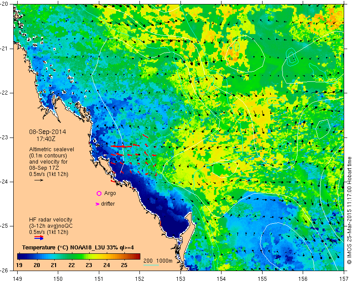Click the long red HF radar vector near 23.2S

pyautogui.click(x=121, y=146)
